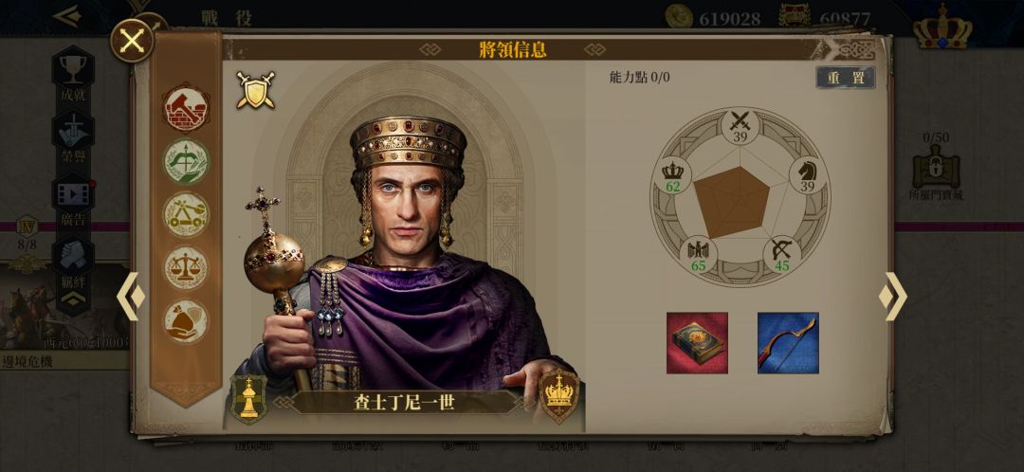1024x472 pixels.
Task: Open the red spellbook item slot
Action: (x=697, y=343)
